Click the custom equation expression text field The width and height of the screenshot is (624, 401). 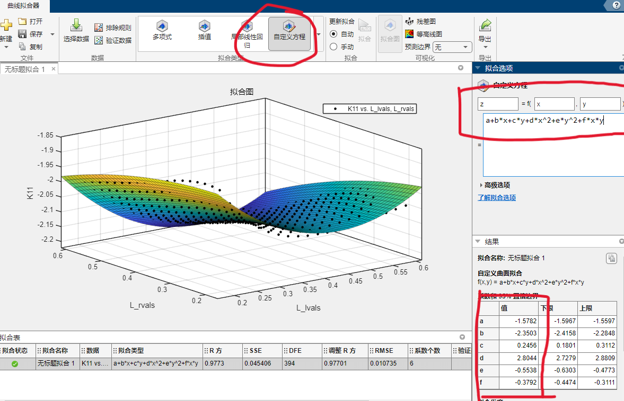(x=551, y=121)
